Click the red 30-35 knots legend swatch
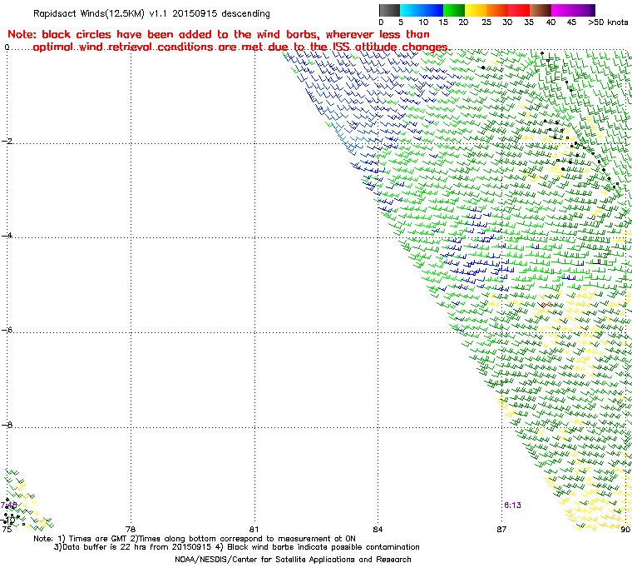Image resolution: width=632 pixels, height=573 pixels. pos(519,10)
